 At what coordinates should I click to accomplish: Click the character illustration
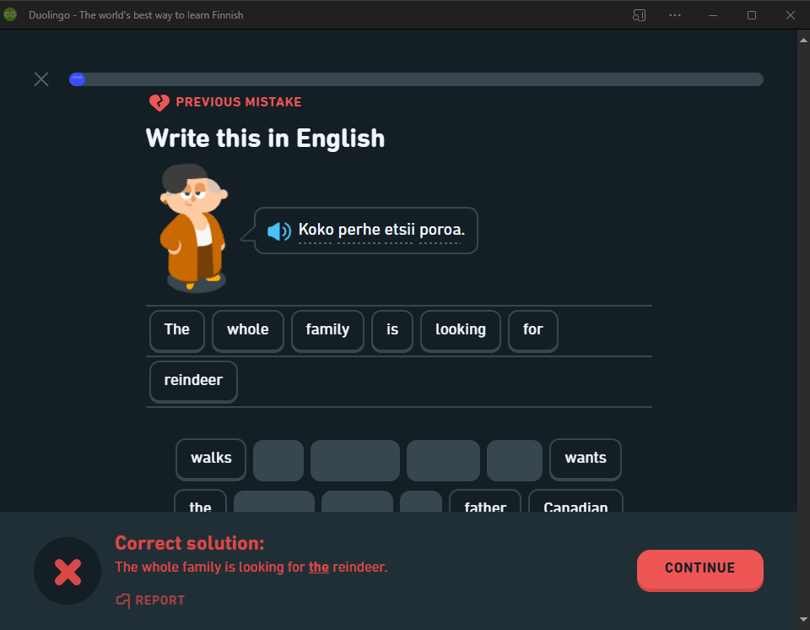tap(193, 228)
